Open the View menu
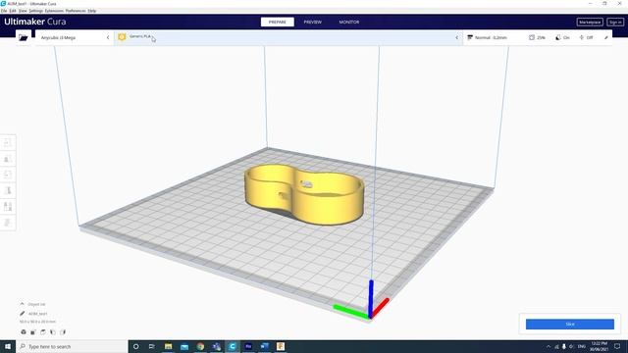The image size is (628, 353). [23, 11]
